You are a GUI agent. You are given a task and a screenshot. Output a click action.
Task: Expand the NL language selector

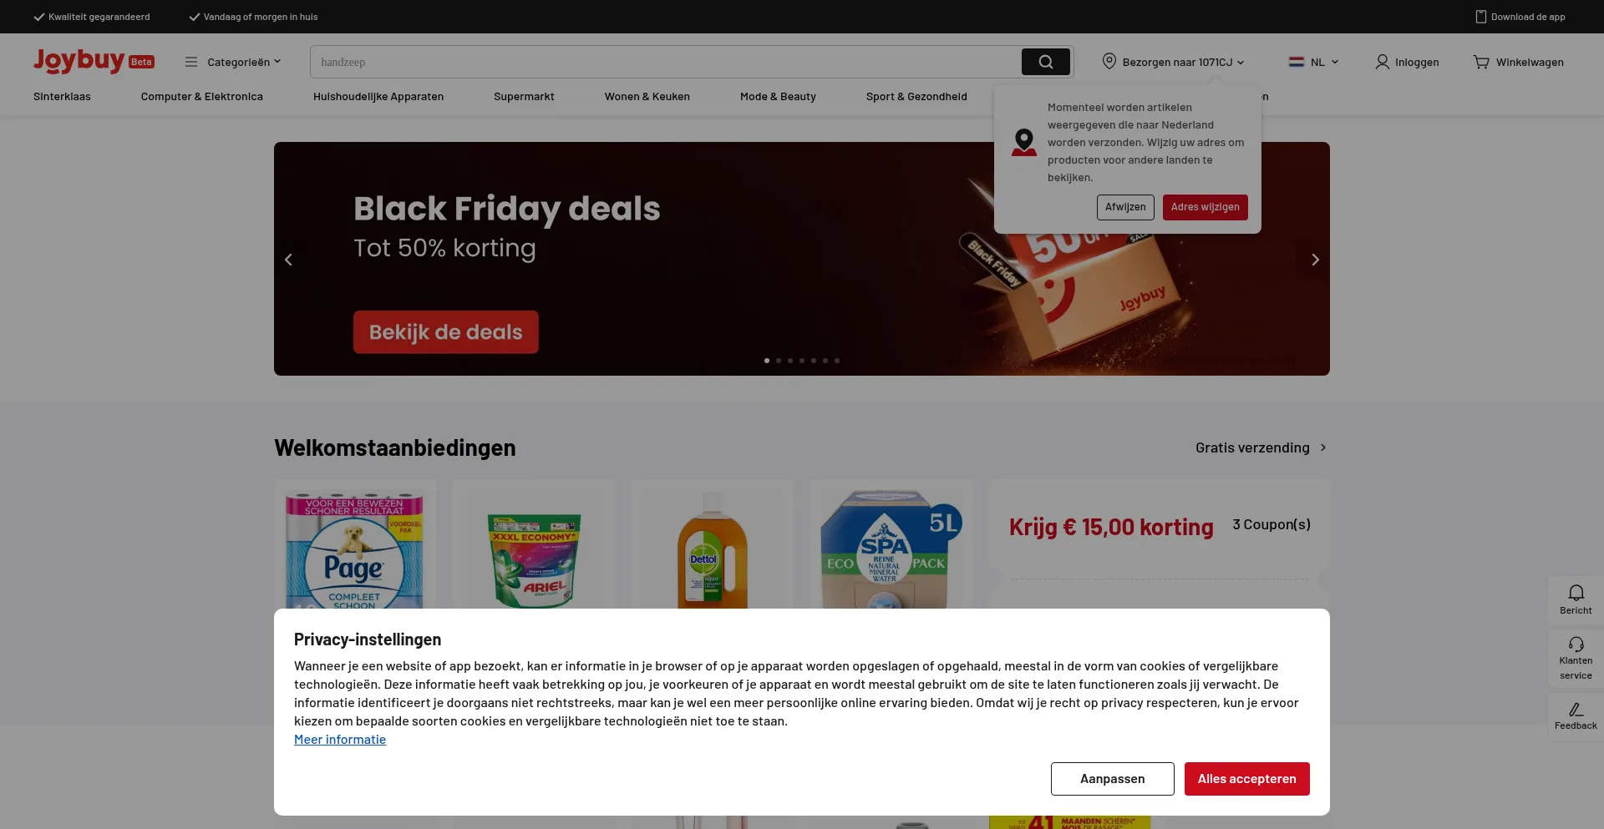1314,62
